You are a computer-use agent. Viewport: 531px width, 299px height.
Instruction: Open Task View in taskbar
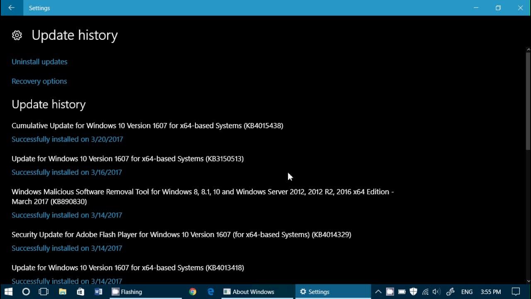44,292
